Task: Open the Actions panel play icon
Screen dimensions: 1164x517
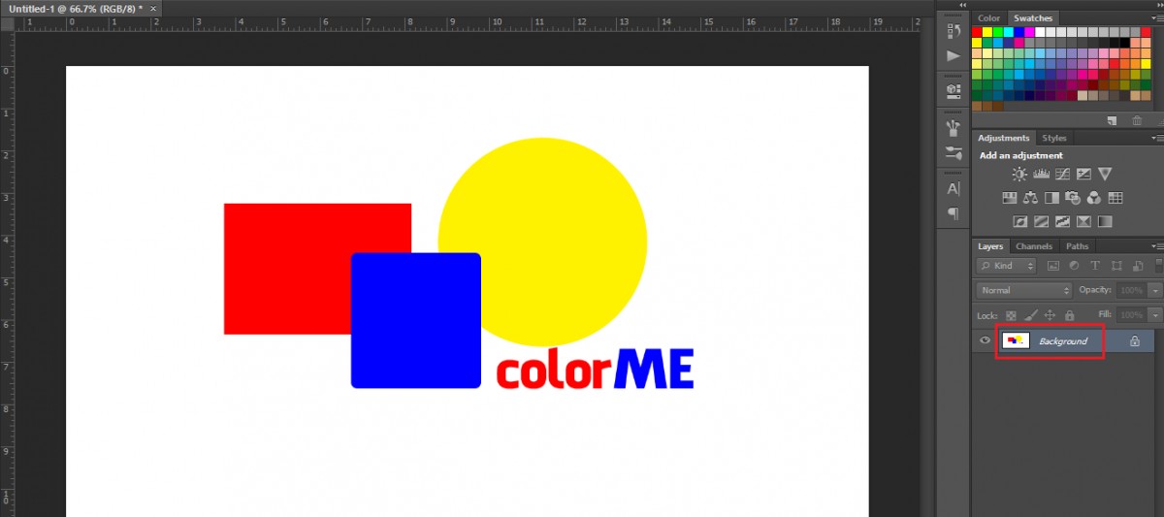Action: 953,56
